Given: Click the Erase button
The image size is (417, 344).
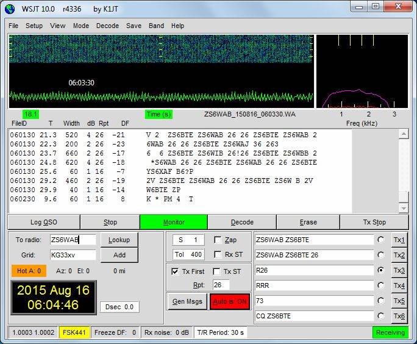Looking at the screenshot, I should coord(308,222).
